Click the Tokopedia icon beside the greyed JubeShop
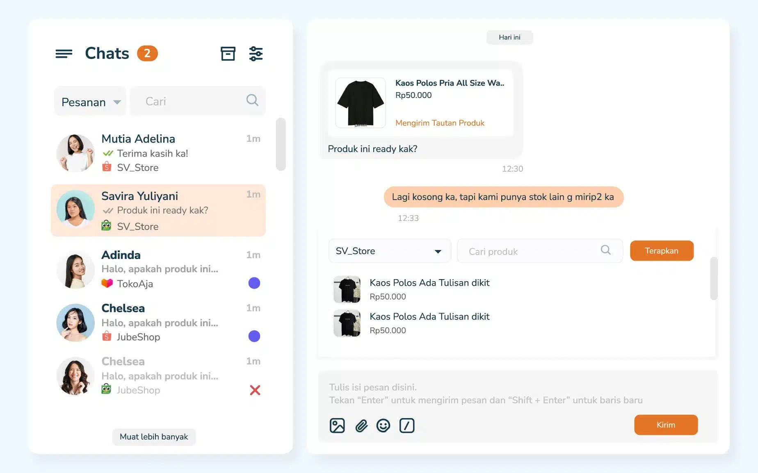The width and height of the screenshot is (758, 473). pyautogui.click(x=106, y=389)
